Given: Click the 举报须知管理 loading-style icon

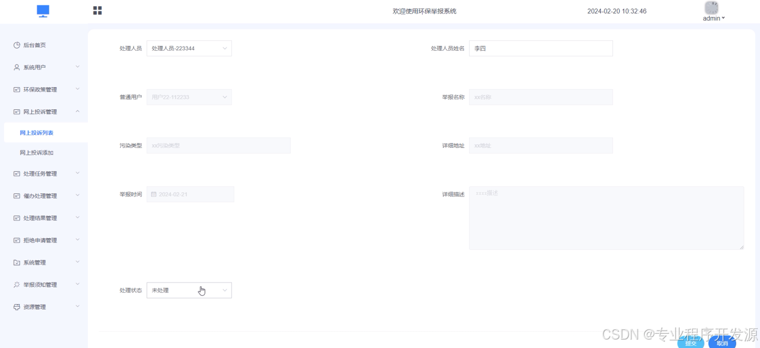Looking at the screenshot, I should (17, 285).
